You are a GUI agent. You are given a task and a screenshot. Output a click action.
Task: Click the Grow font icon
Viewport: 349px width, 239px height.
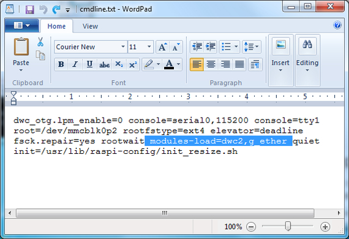click(x=162, y=47)
